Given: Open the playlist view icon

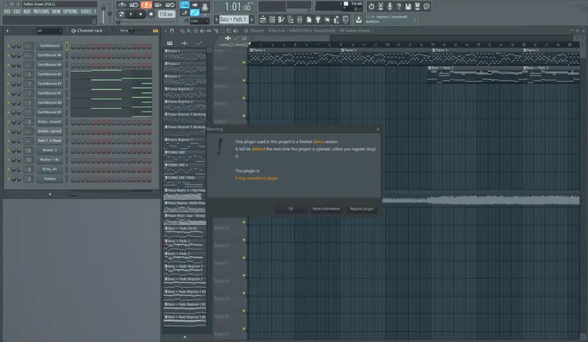Looking at the screenshot, I should click(263, 20).
